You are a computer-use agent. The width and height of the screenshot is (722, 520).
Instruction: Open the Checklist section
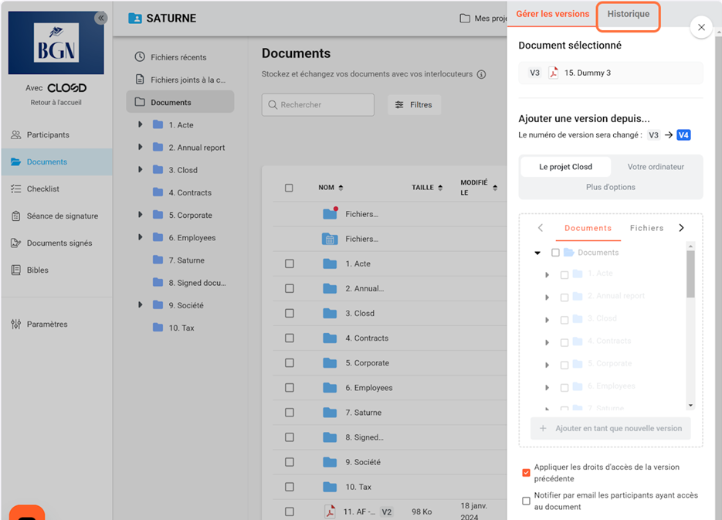(x=42, y=189)
